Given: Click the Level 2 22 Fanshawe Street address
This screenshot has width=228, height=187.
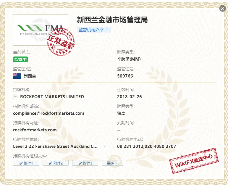Looking at the screenshot, I should click(55, 146).
